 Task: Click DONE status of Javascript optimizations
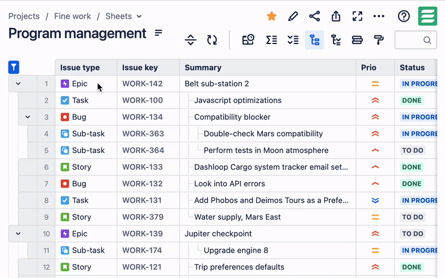click(x=412, y=101)
